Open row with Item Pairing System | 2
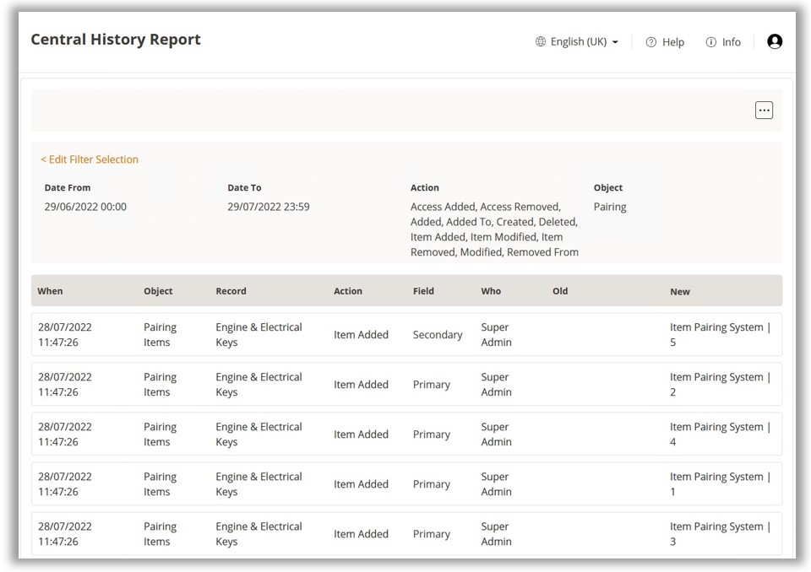This screenshot has height=572, width=811. [x=406, y=384]
